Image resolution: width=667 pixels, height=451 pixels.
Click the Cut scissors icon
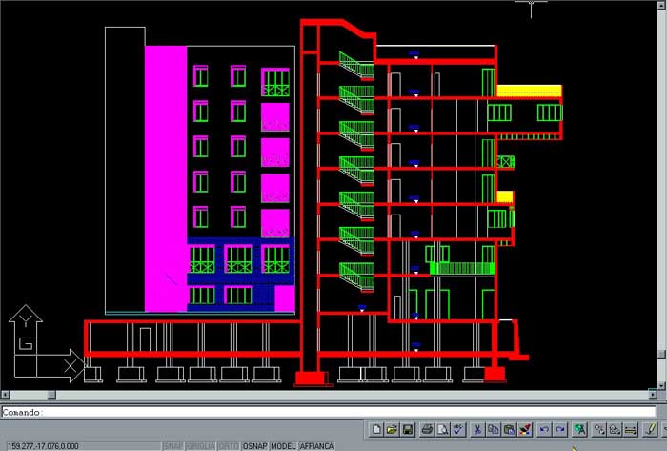479,430
